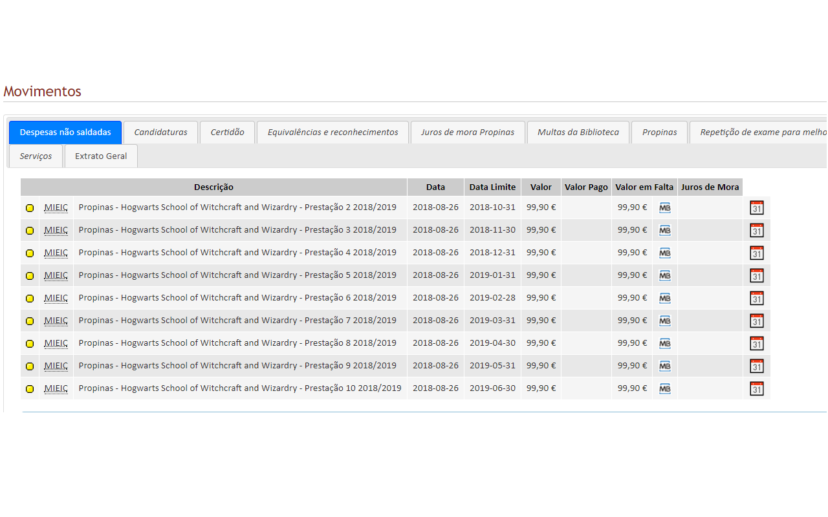This screenshot has height=517, width=828.
Task: Open the Equivalências e reconhecimentos tab
Action: click(333, 132)
